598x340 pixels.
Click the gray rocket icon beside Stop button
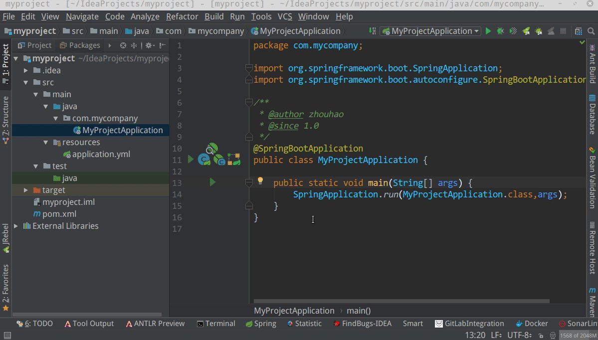551,31
